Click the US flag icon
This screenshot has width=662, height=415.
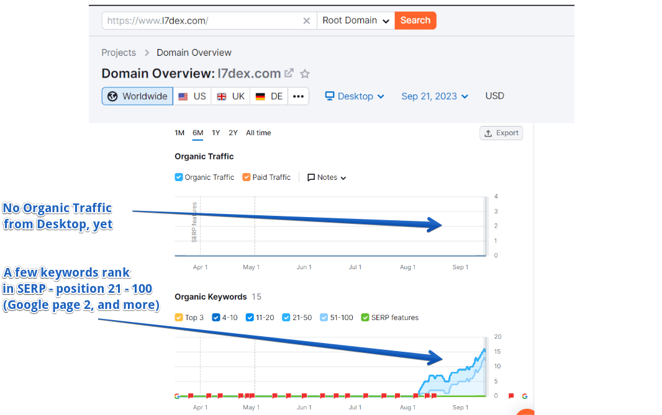(183, 97)
